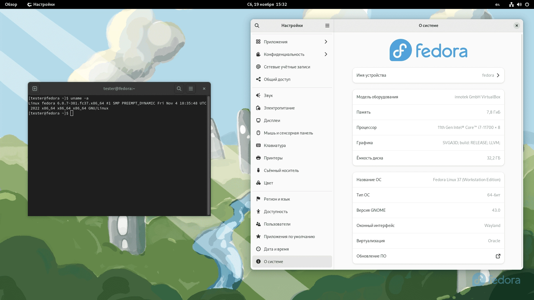Open the network status indicator
The image size is (534, 300).
[511, 4]
